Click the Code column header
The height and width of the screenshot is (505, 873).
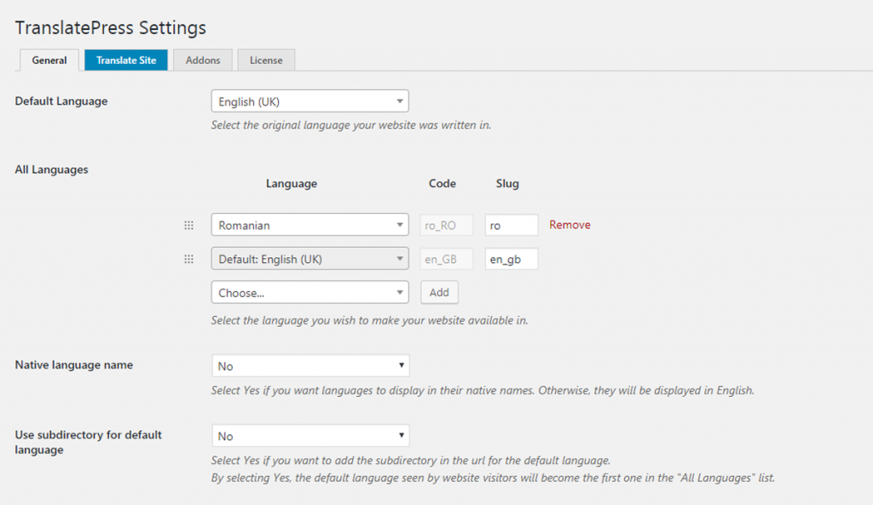(x=442, y=184)
